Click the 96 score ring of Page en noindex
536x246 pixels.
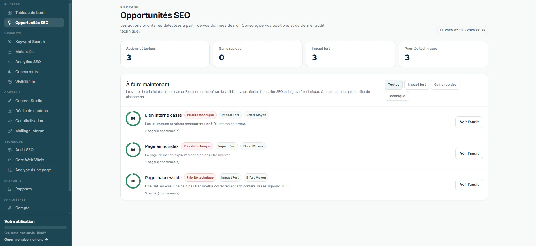coord(133,150)
